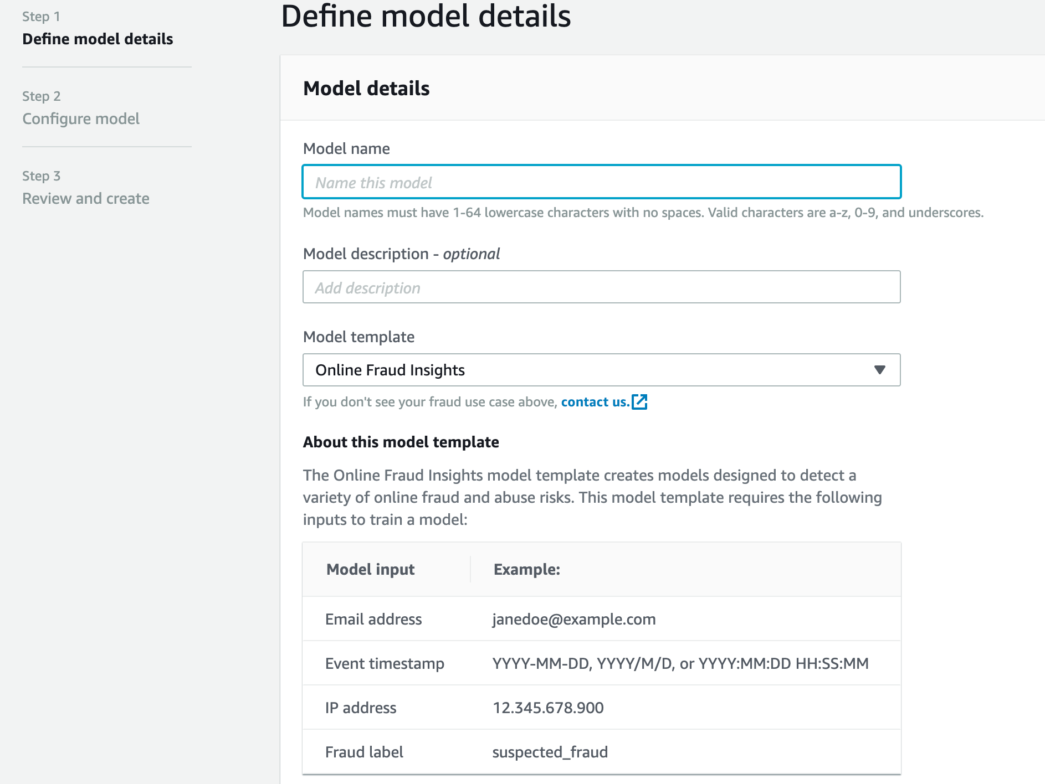The height and width of the screenshot is (784, 1045).
Task: Click the janedoe@example.com example value
Action: (573, 619)
